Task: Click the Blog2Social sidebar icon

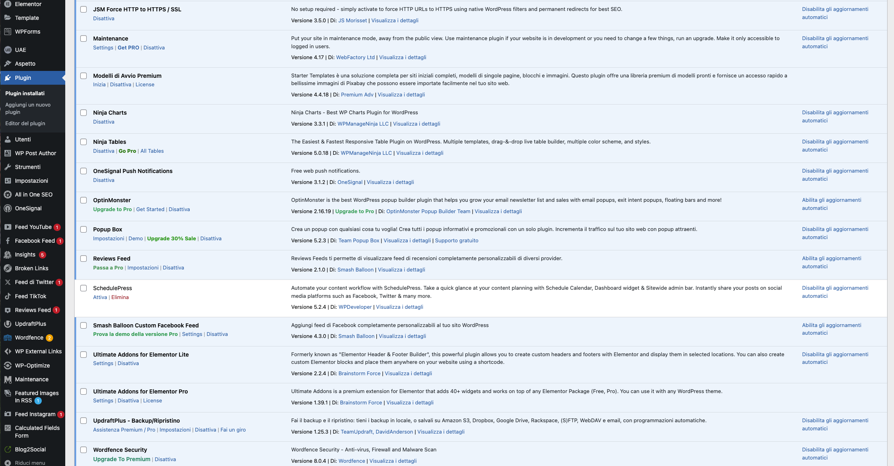Action: click(8, 449)
